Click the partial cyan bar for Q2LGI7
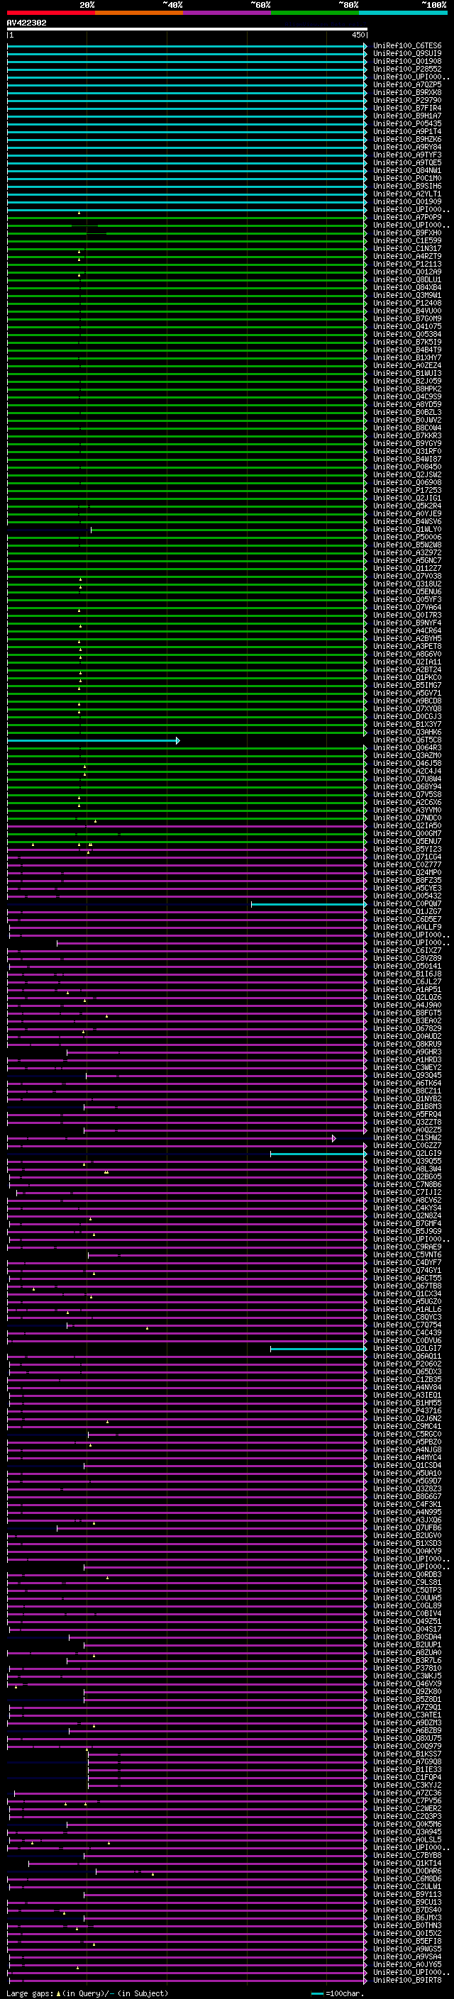The image size is (454, 1999). 319,1349
